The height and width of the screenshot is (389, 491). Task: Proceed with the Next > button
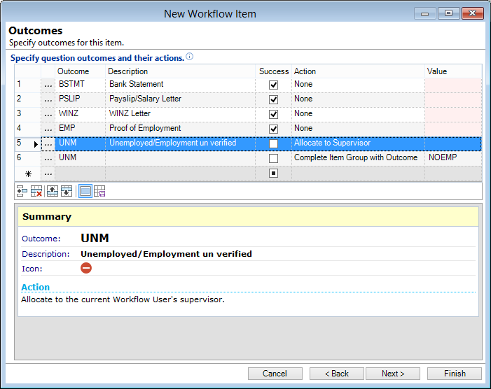click(x=393, y=374)
